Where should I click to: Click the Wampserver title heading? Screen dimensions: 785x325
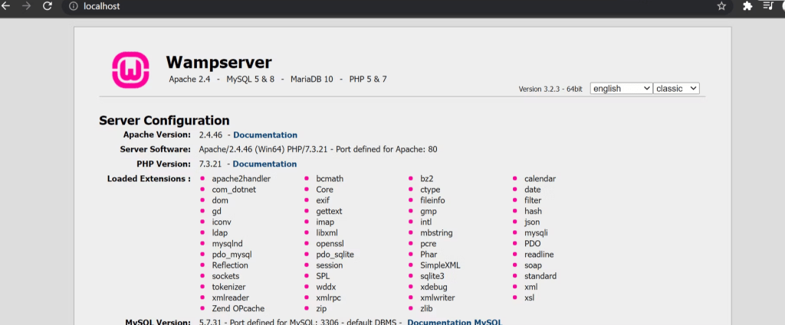click(218, 62)
